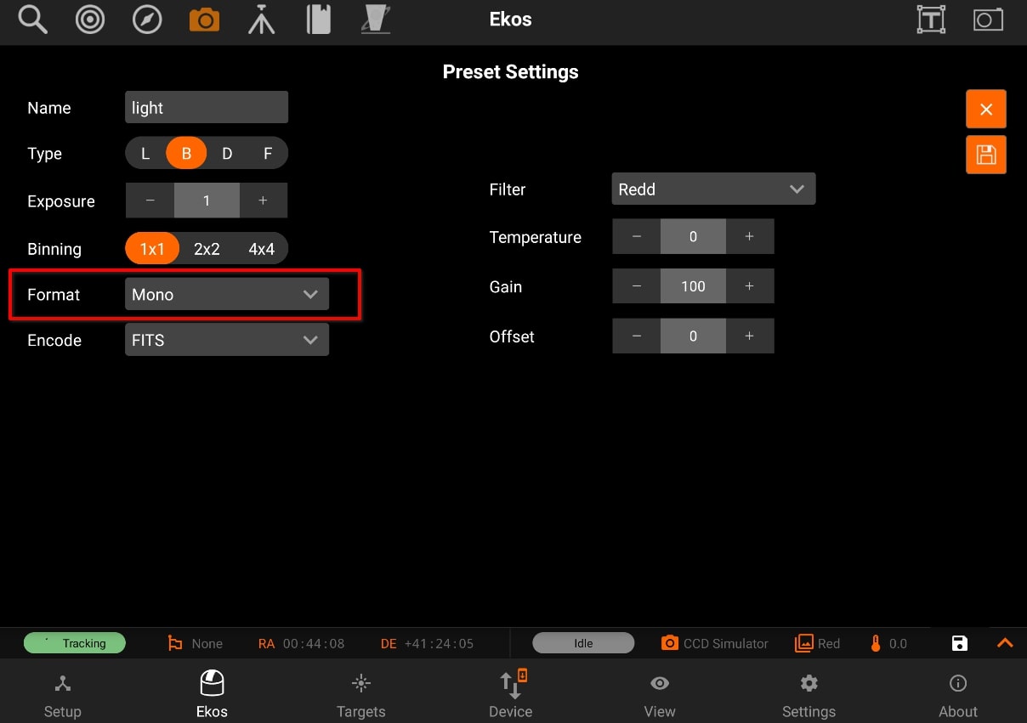1027x723 pixels.
Task: Increase Temperature with the plus button
Action: pyautogui.click(x=749, y=237)
